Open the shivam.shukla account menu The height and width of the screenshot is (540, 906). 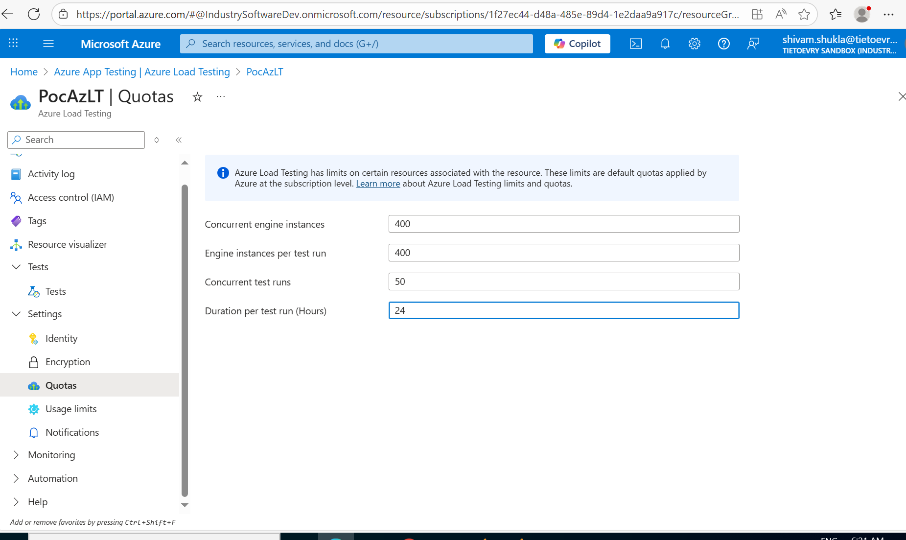click(839, 44)
